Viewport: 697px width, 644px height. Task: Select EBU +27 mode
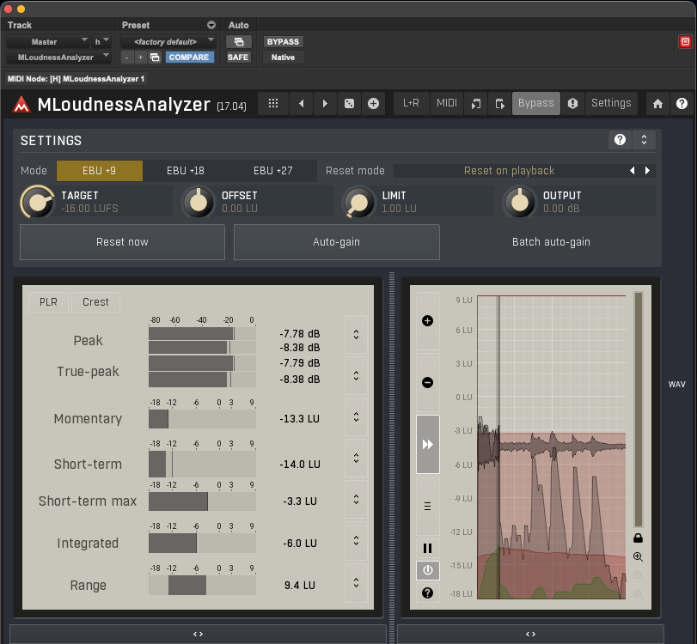[273, 171]
